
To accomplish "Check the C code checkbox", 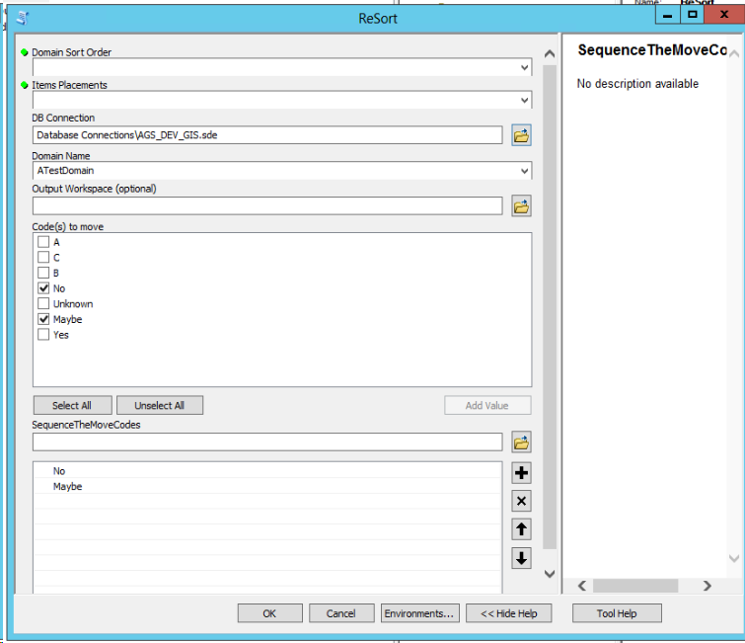I will (x=43, y=257).
